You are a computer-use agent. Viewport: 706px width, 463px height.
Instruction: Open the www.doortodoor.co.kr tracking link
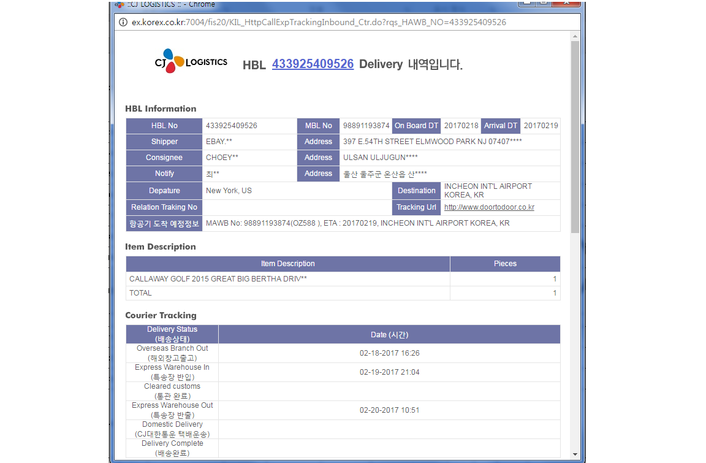[x=489, y=207]
